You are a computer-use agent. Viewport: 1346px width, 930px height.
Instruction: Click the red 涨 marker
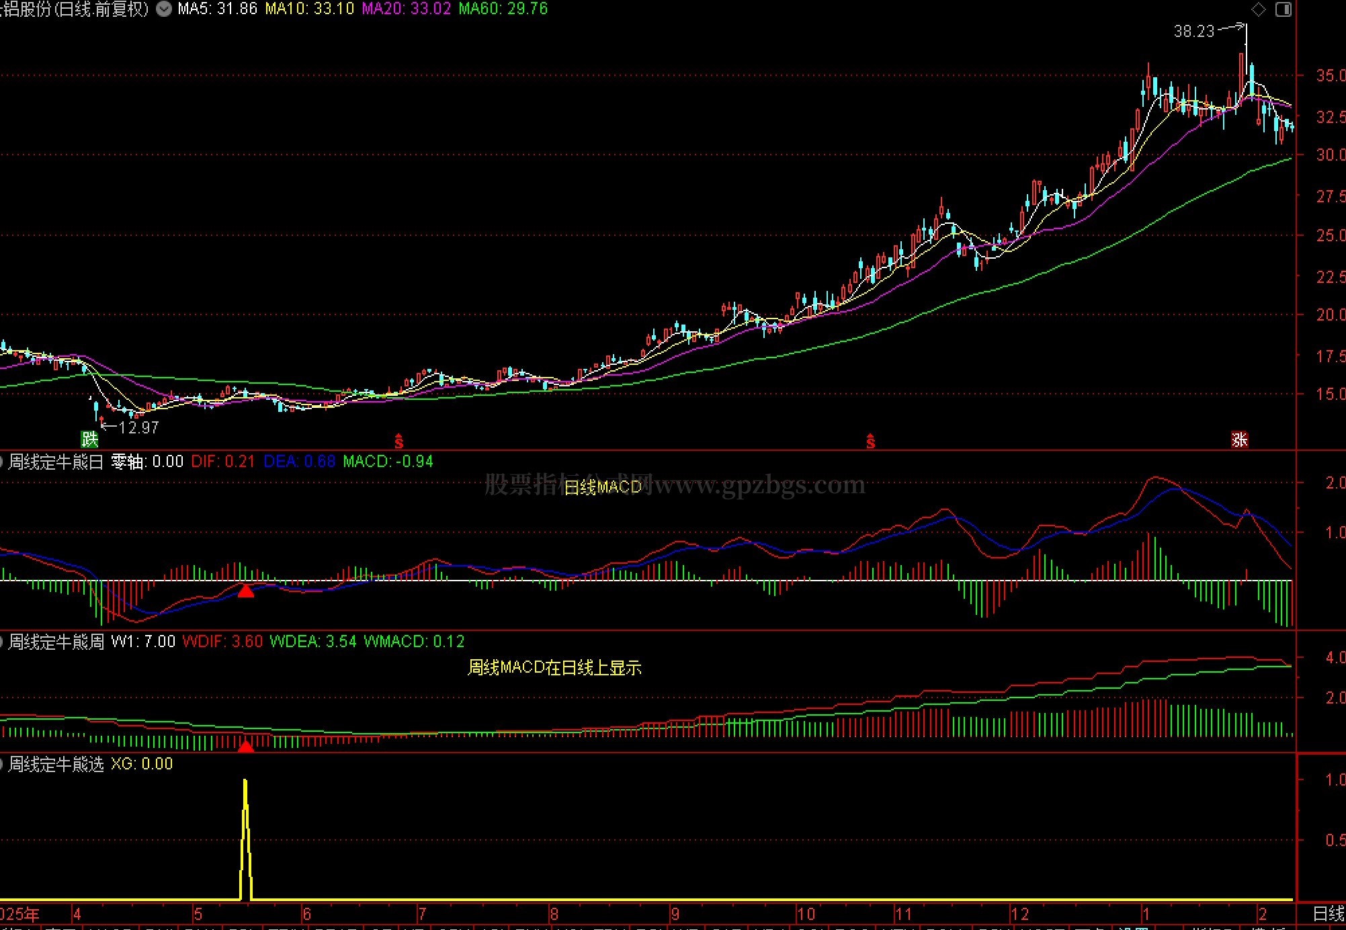(1240, 439)
